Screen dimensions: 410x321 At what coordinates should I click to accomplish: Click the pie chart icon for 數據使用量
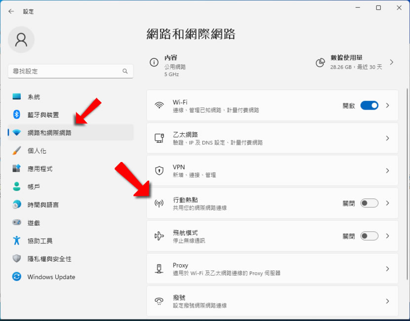(x=320, y=63)
